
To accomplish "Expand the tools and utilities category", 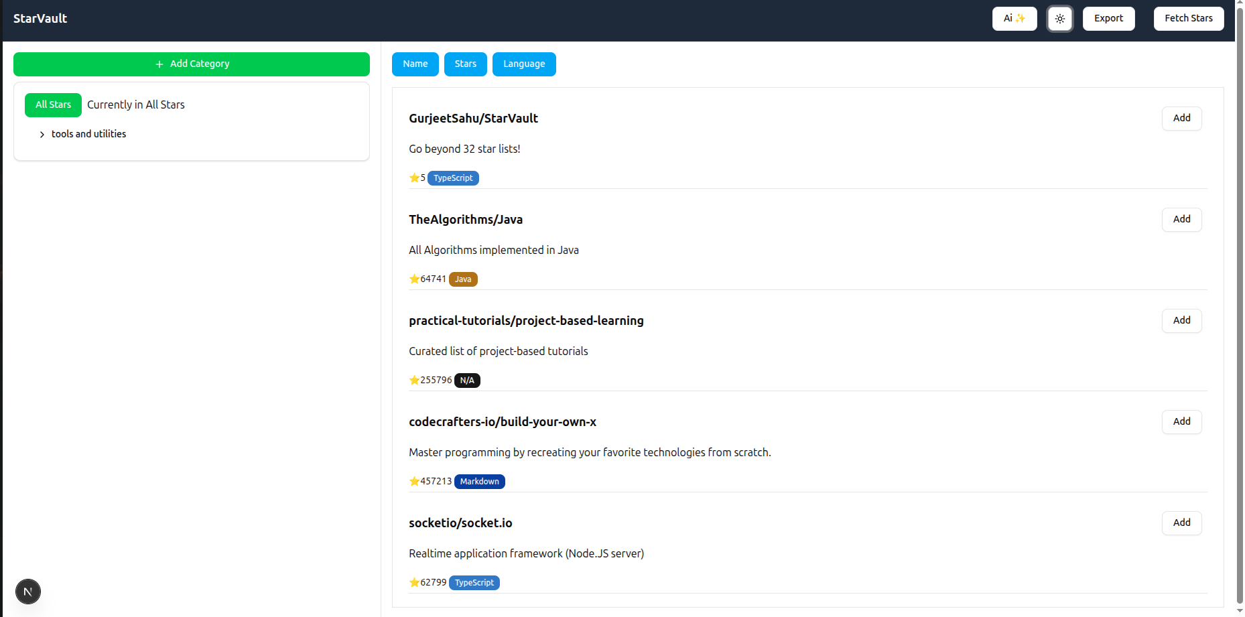I will [x=42, y=134].
